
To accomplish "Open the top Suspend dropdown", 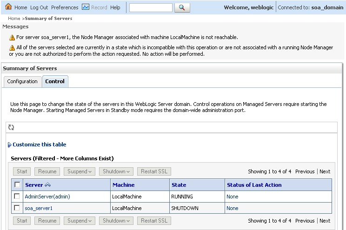I will 80,171.
